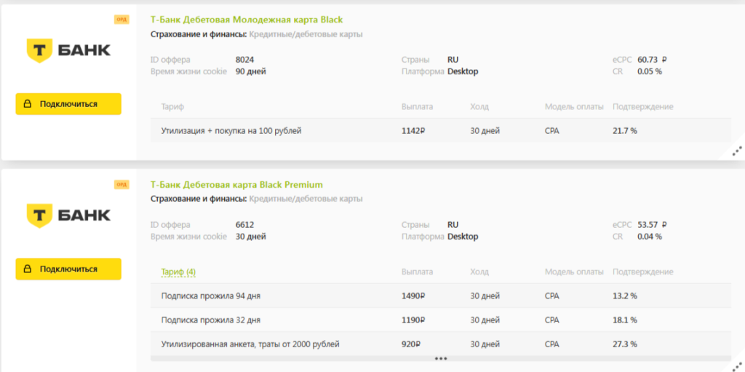Image resolution: width=745 pixels, height=372 pixels.
Task: Click Кредитные/дебетовые карты category in Premium offer
Action: (x=306, y=199)
